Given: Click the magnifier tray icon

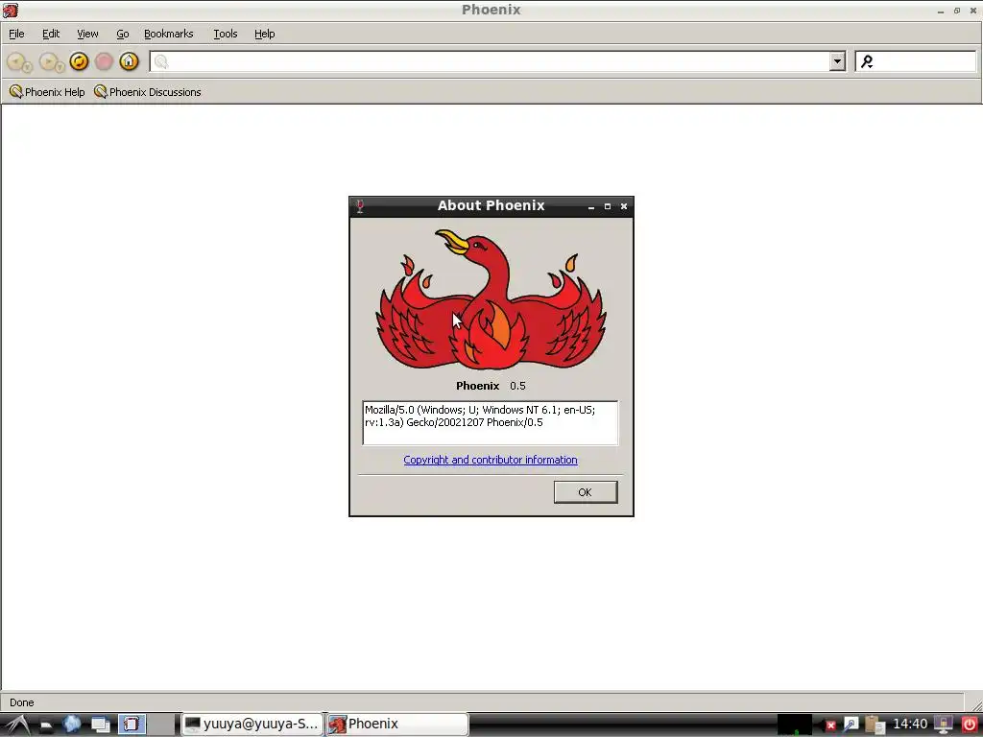Looking at the screenshot, I should pyautogui.click(x=851, y=725).
